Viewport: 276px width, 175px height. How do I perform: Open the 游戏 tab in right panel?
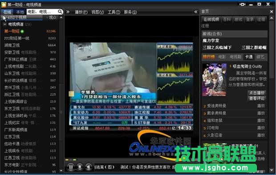(238, 19)
